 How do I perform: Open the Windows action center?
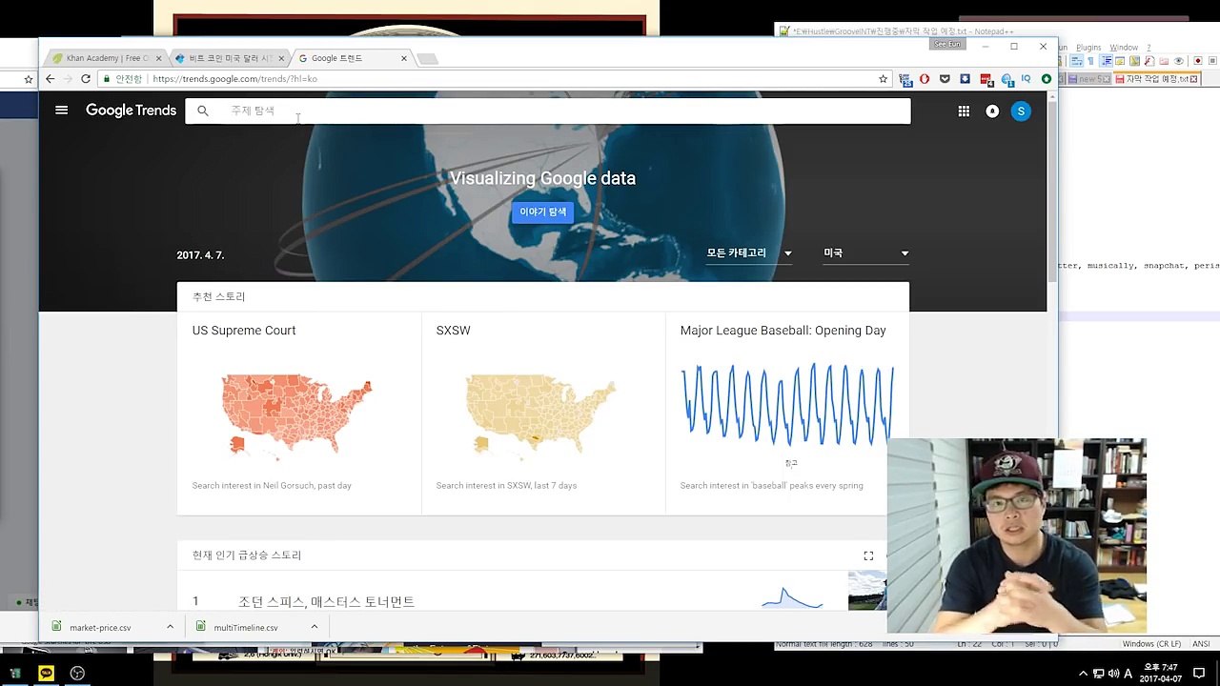click(1199, 674)
